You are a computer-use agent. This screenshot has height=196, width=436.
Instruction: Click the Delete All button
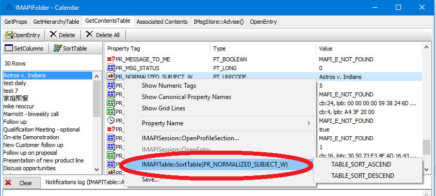[103, 35]
